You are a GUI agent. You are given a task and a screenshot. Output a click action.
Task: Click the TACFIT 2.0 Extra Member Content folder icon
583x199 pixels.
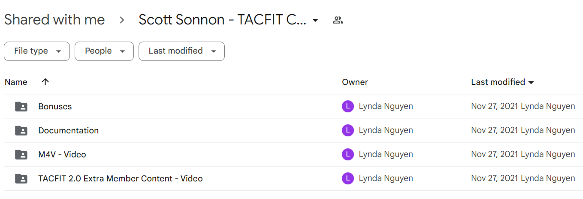pos(21,178)
